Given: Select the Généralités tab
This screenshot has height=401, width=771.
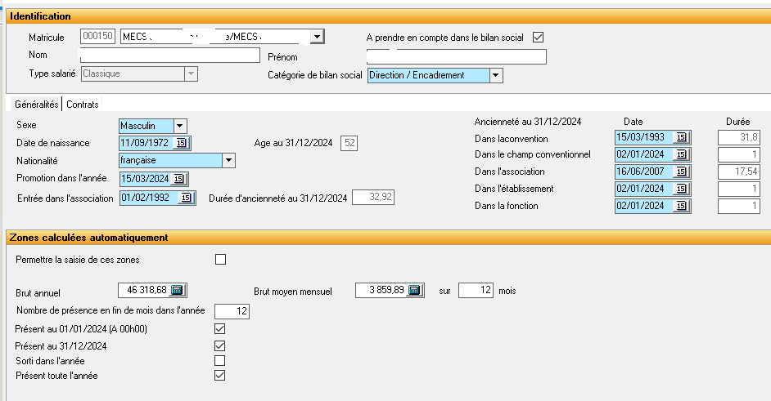Looking at the screenshot, I should pos(37,105).
